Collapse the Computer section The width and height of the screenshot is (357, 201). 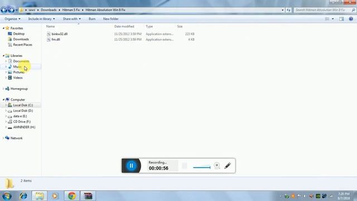3,99
